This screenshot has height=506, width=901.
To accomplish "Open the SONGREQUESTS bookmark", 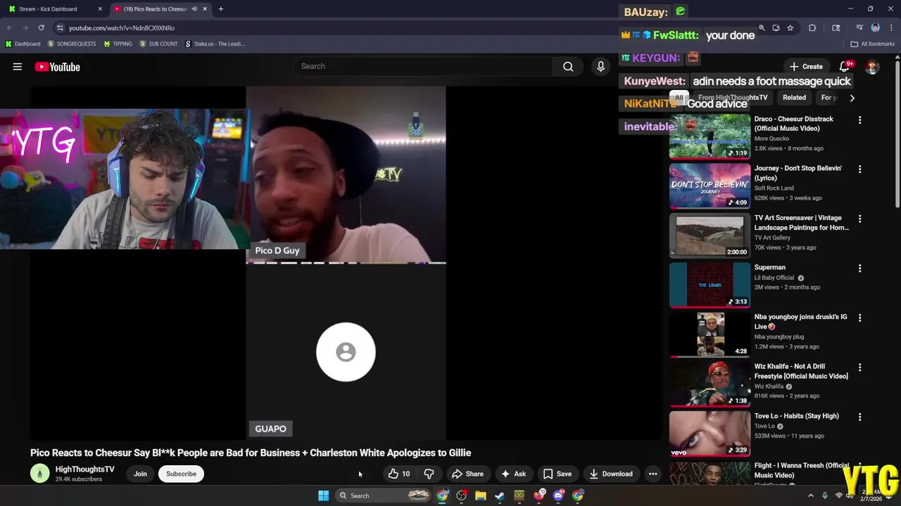I will coord(72,44).
